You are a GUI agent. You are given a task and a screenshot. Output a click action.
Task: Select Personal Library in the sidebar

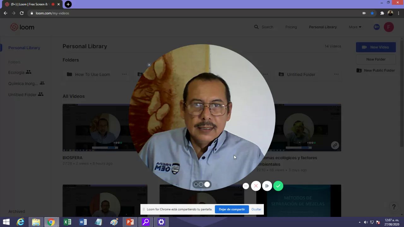click(x=24, y=48)
